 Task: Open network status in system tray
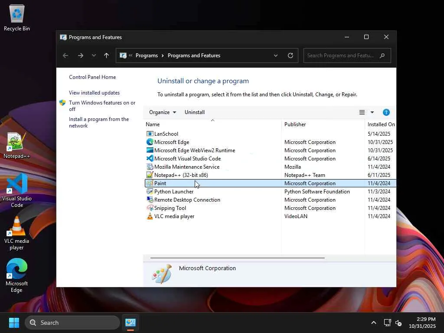[387, 323]
